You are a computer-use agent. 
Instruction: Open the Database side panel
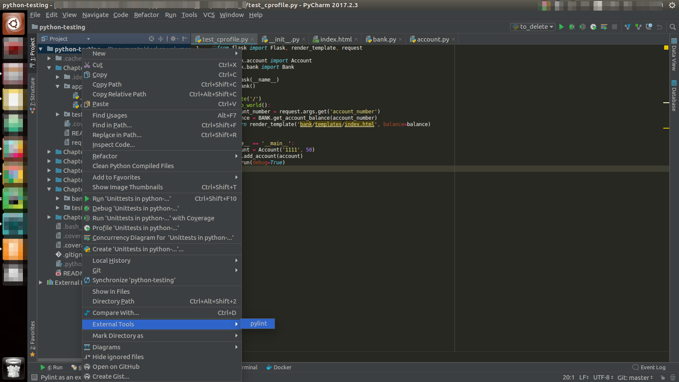click(674, 95)
